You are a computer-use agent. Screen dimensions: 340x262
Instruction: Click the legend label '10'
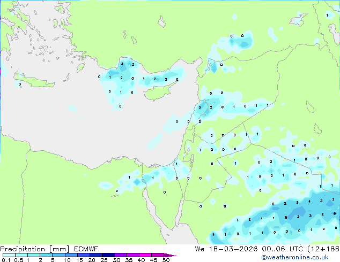[67, 260]
